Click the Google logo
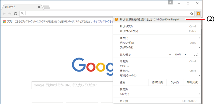Image resolution: width=215 pixels, height=104 pixels. (x=92, y=67)
